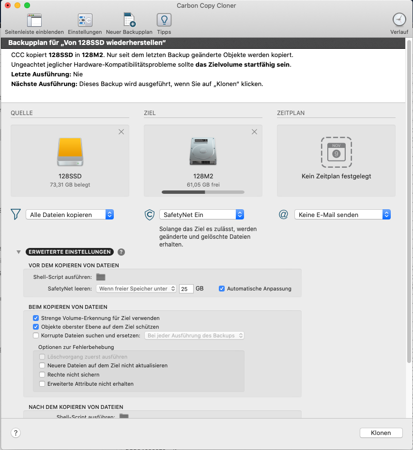
Task: Disable Strenge Volume-Erkennung für Ziel verwenden
Action: click(x=36, y=318)
